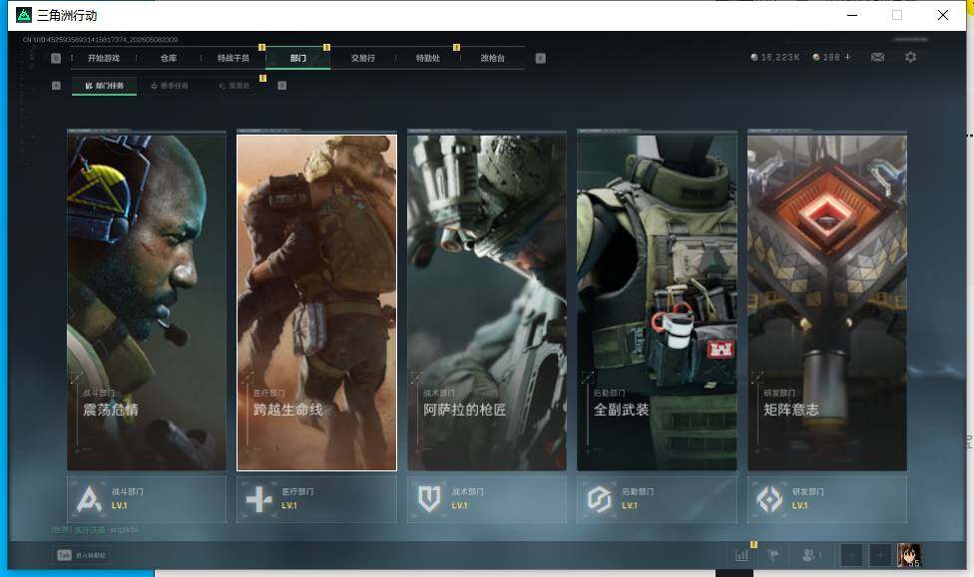Open the third sub-tab with yellow badge
Screen dimensions: 974x577
pos(235,86)
